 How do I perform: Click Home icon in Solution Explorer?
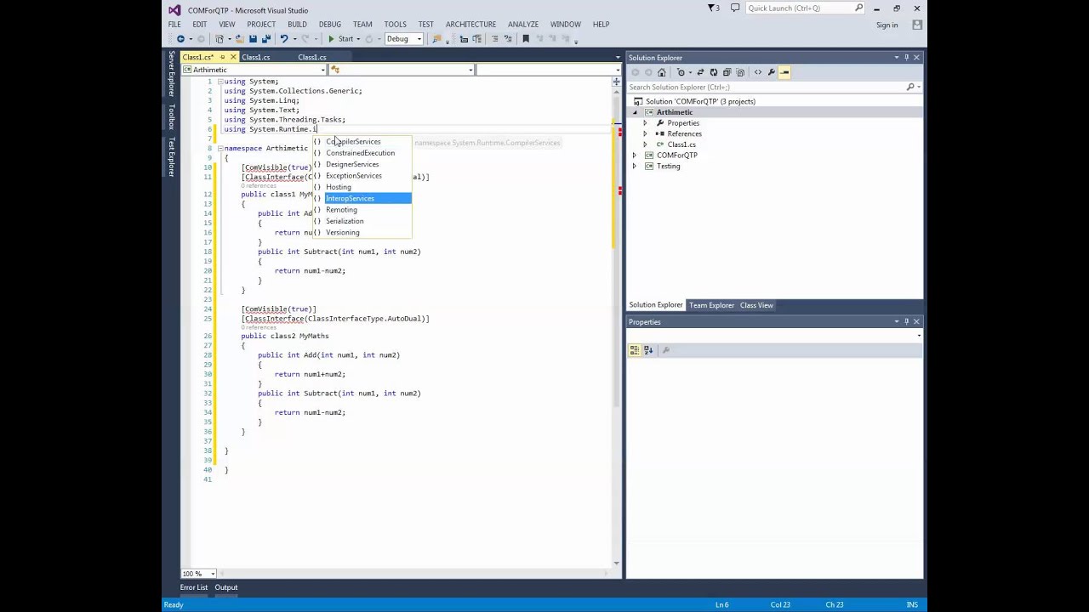click(x=661, y=72)
